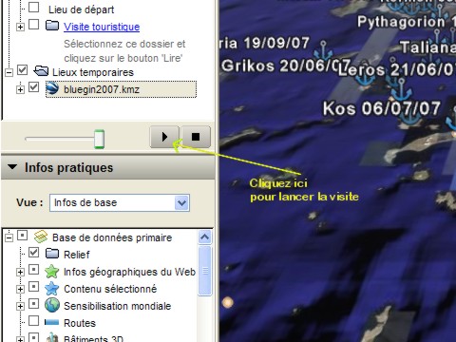
Task: Select the blue star Contenu sélectionné icon
Action: (52, 289)
